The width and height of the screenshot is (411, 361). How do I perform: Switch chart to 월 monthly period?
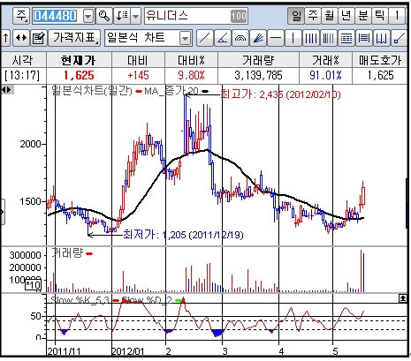pos(330,16)
